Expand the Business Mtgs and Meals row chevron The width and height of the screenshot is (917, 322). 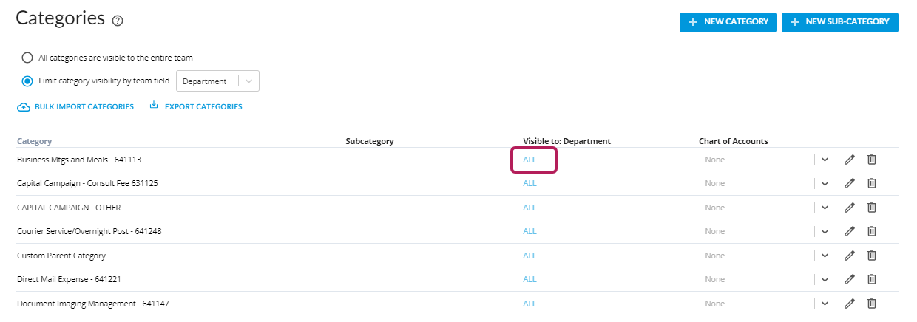[825, 160]
